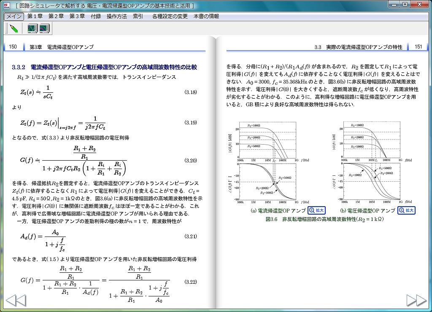The image size is (432, 312).
Task: Click the word より below equation 3.18
Action: point(16,108)
